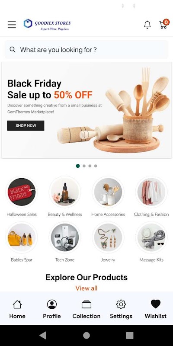
Task: Open the Home Accessories category
Action: [x=108, y=196]
